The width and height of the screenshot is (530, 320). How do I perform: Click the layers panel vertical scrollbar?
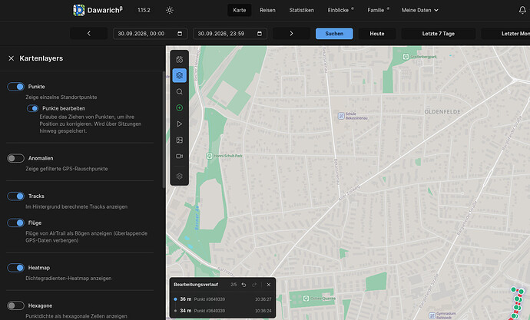(x=164, y=130)
